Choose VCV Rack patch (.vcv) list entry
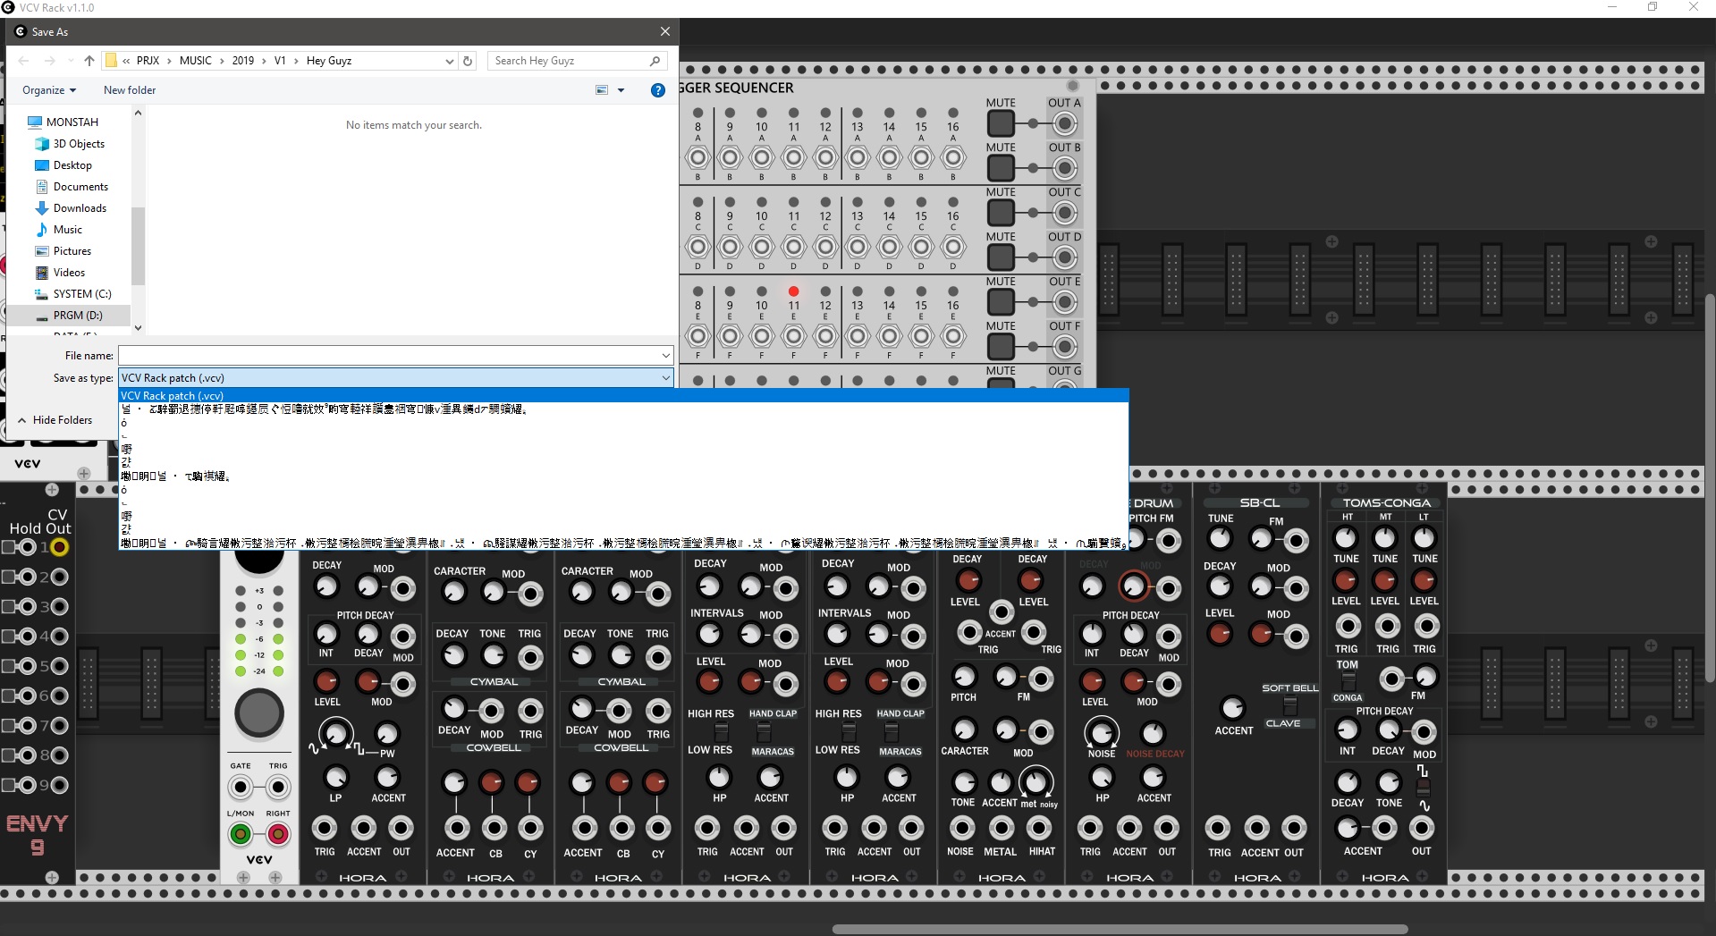Viewport: 1716px width, 936px height. pyautogui.click(x=623, y=395)
